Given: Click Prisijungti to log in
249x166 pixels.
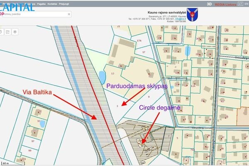Looking at the screenshot, I should pyautogui.click(x=64, y=4).
